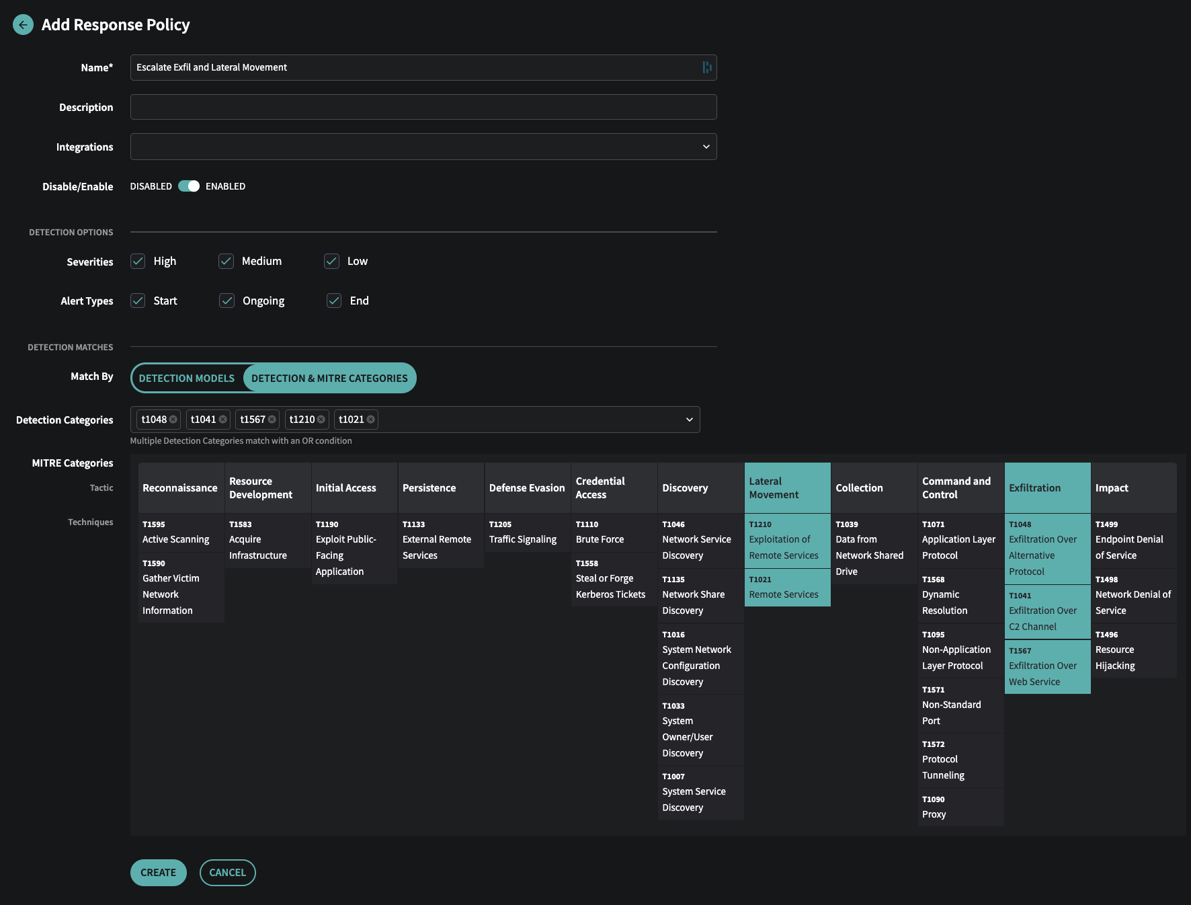The width and height of the screenshot is (1191, 905).
Task: Click the Create button
Action: click(x=159, y=873)
